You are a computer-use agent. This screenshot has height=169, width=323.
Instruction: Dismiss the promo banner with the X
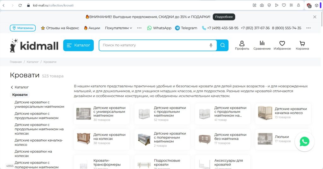pos(314,17)
